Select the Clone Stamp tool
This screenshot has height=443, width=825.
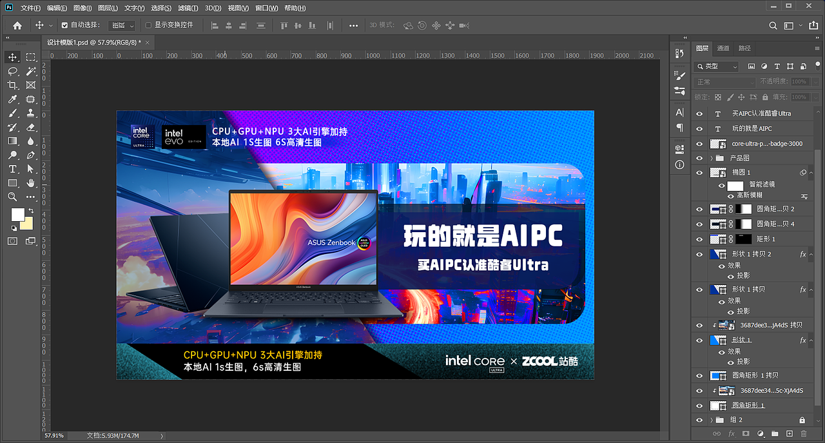pos(30,113)
